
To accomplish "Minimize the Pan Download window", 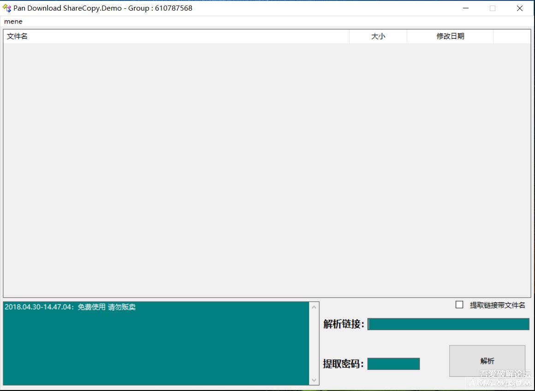I will pyautogui.click(x=466, y=8).
